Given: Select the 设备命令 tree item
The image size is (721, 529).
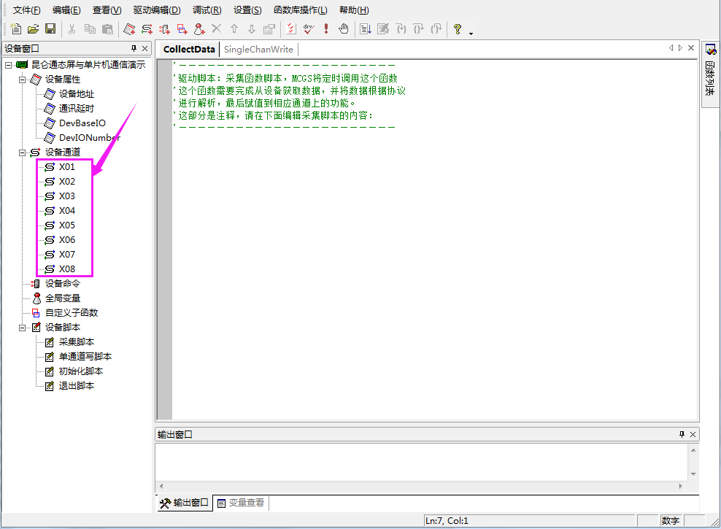Looking at the screenshot, I should coord(62,284).
